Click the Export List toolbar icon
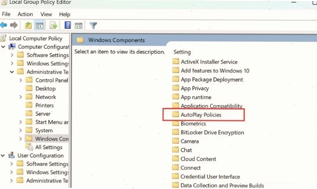 coord(53,25)
